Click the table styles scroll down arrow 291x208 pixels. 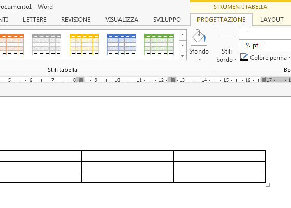(x=182, y=46)
